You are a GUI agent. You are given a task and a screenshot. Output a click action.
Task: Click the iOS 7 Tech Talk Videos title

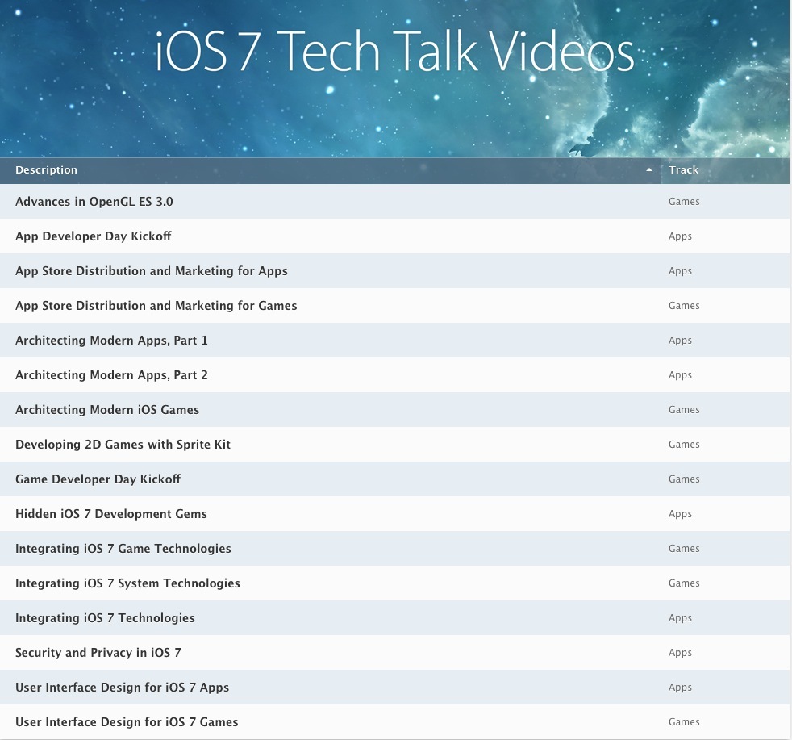click(x=394, y=52)
